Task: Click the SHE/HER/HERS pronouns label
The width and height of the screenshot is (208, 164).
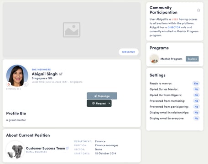Action: (x=41, y=70)
